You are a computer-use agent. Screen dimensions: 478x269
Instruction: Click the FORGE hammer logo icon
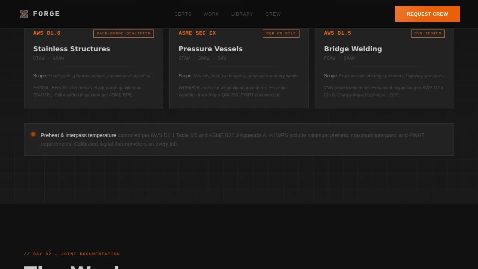pos(24,14)
